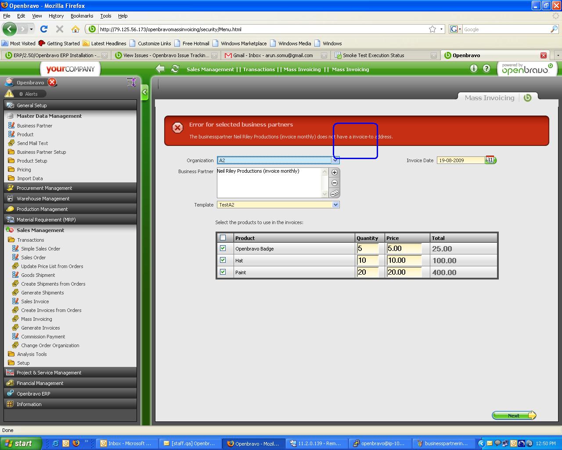The image size is (562, 450).
Task: Uncheck the Hat product checkbox
Action: [223, 260]
